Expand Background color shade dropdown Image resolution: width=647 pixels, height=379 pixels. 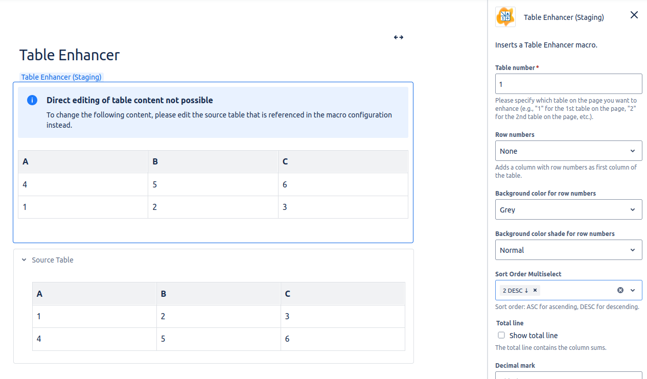(568, 250)
